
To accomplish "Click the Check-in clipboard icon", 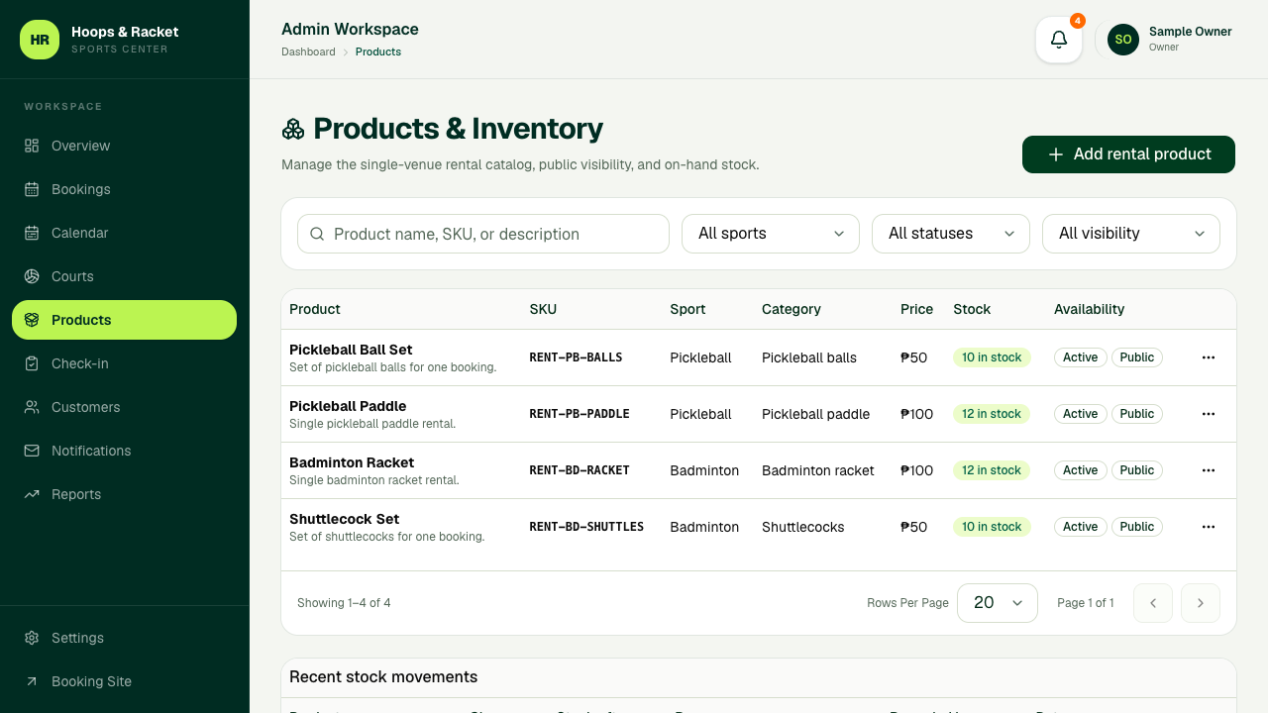I will 32,363.
